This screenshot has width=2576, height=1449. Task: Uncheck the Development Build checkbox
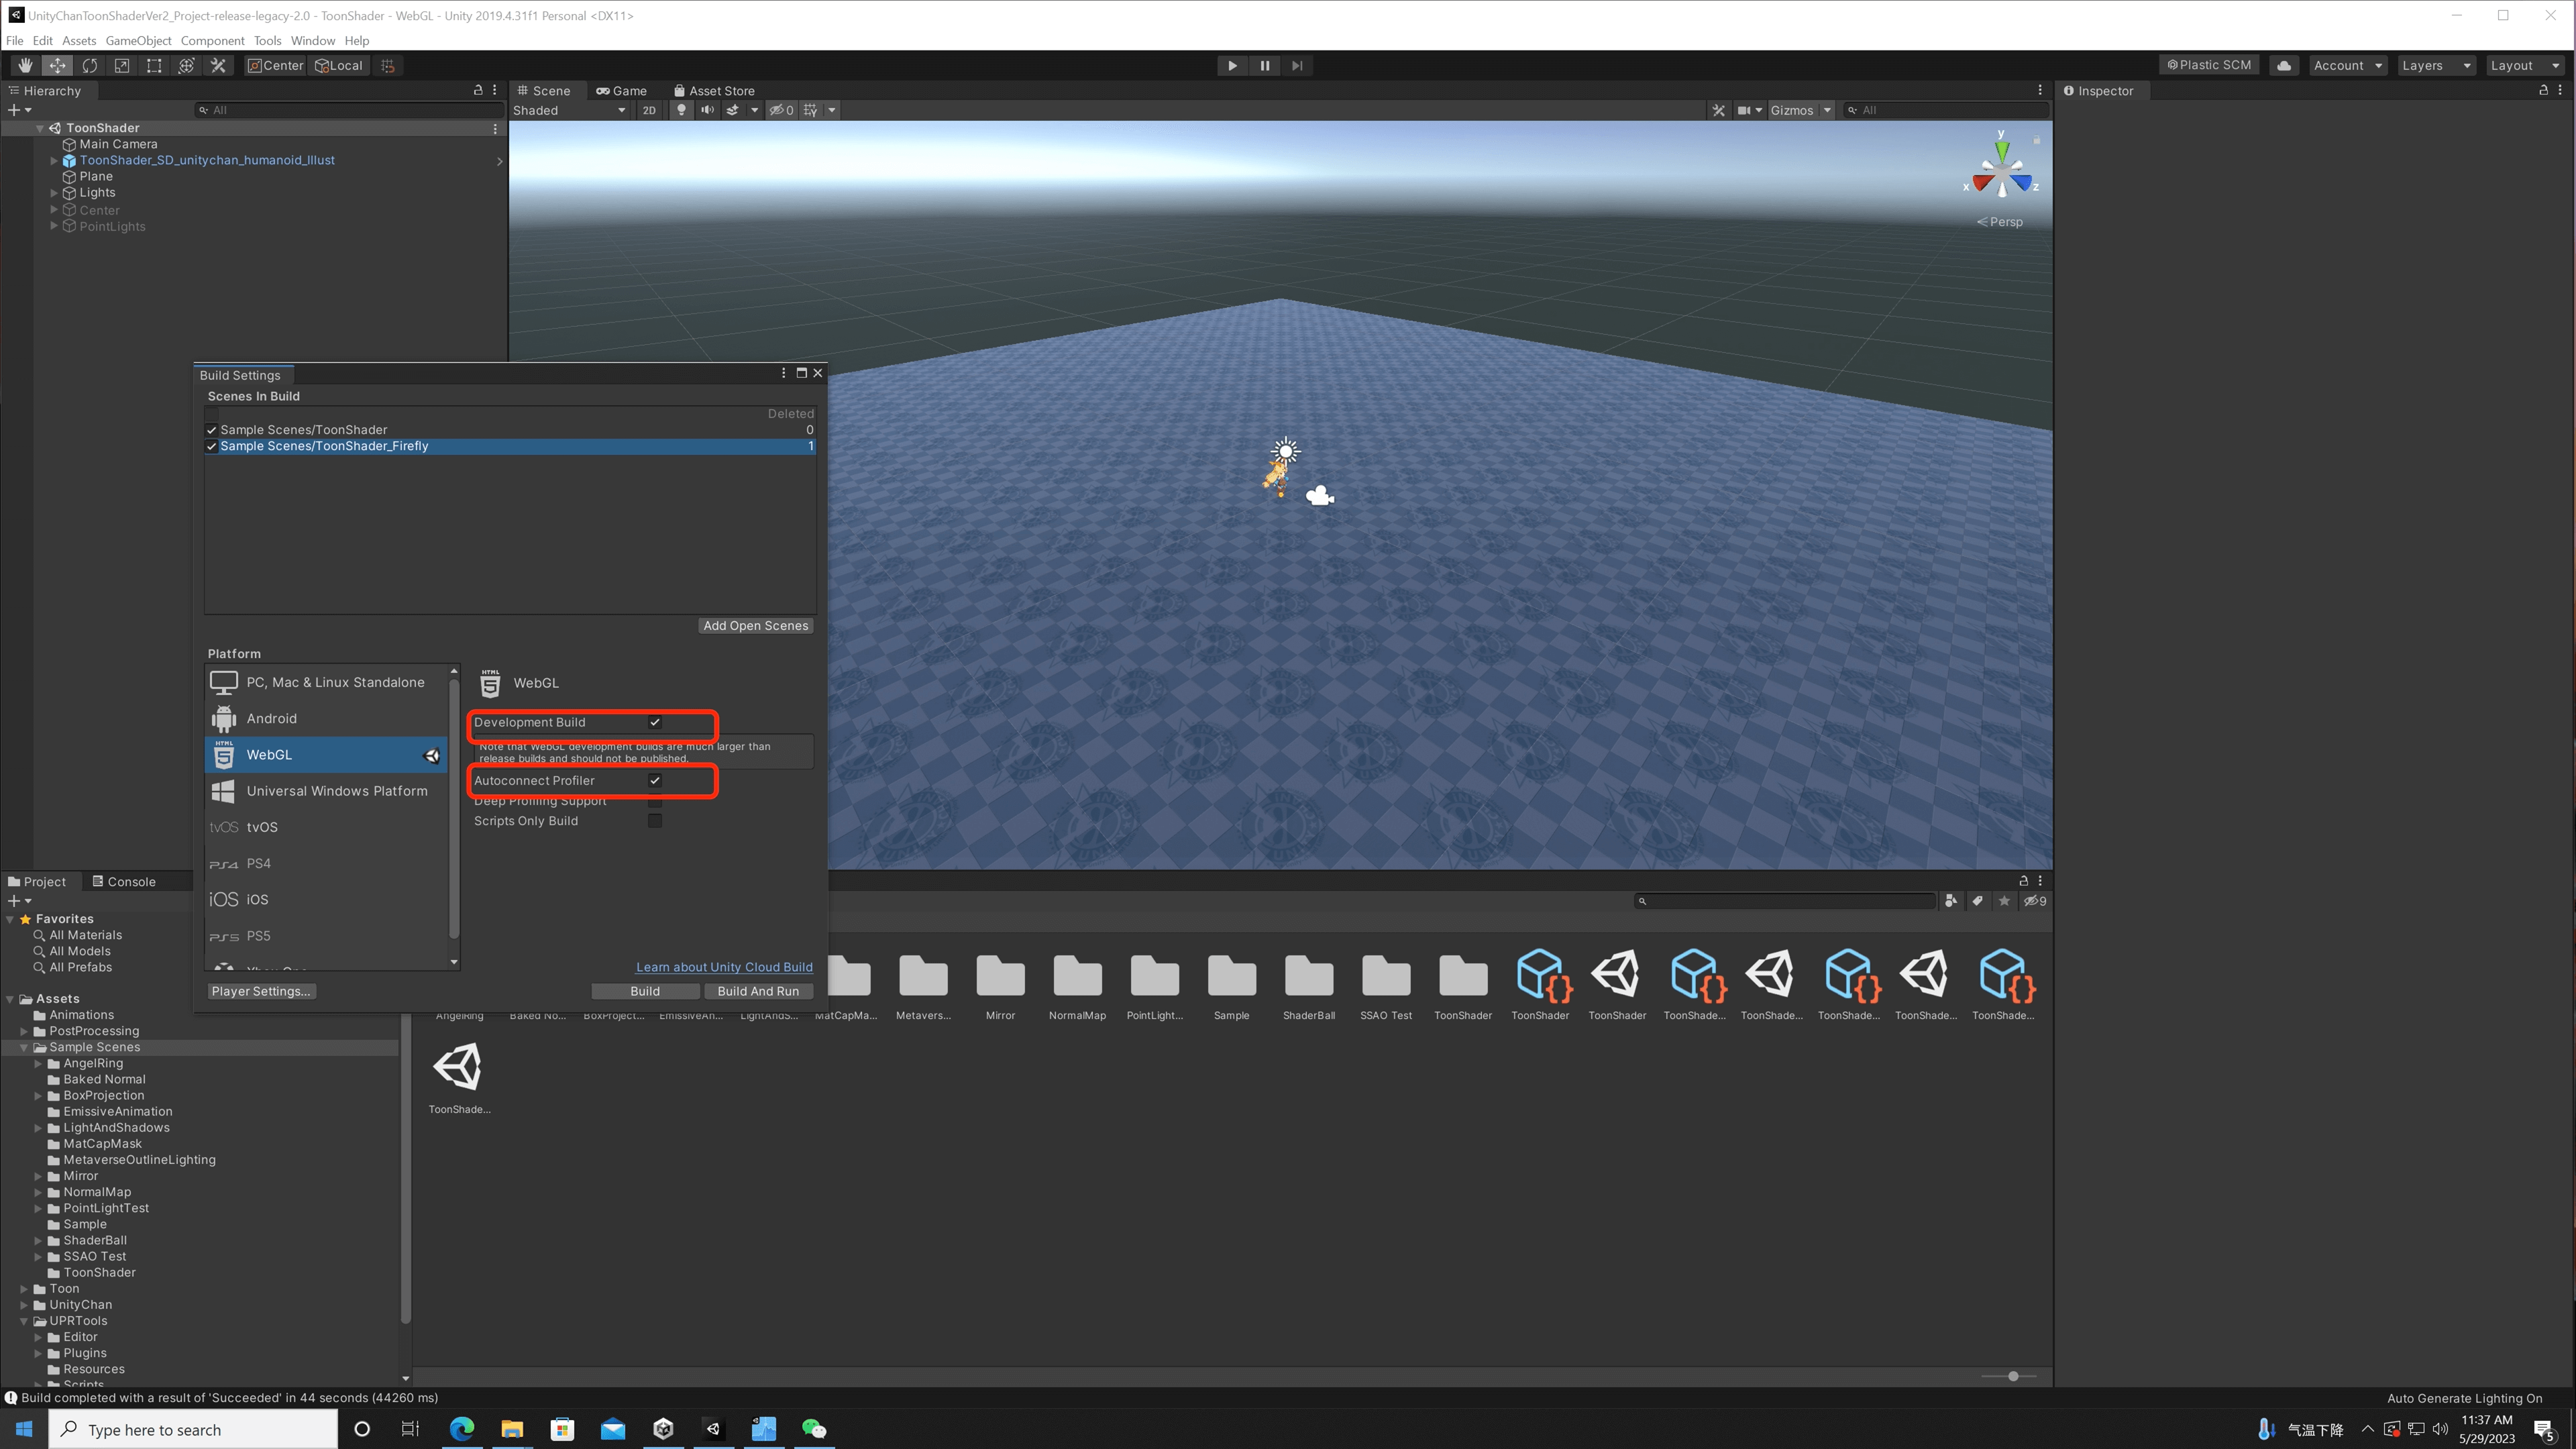pyautogui.click(x=655, y=722)
